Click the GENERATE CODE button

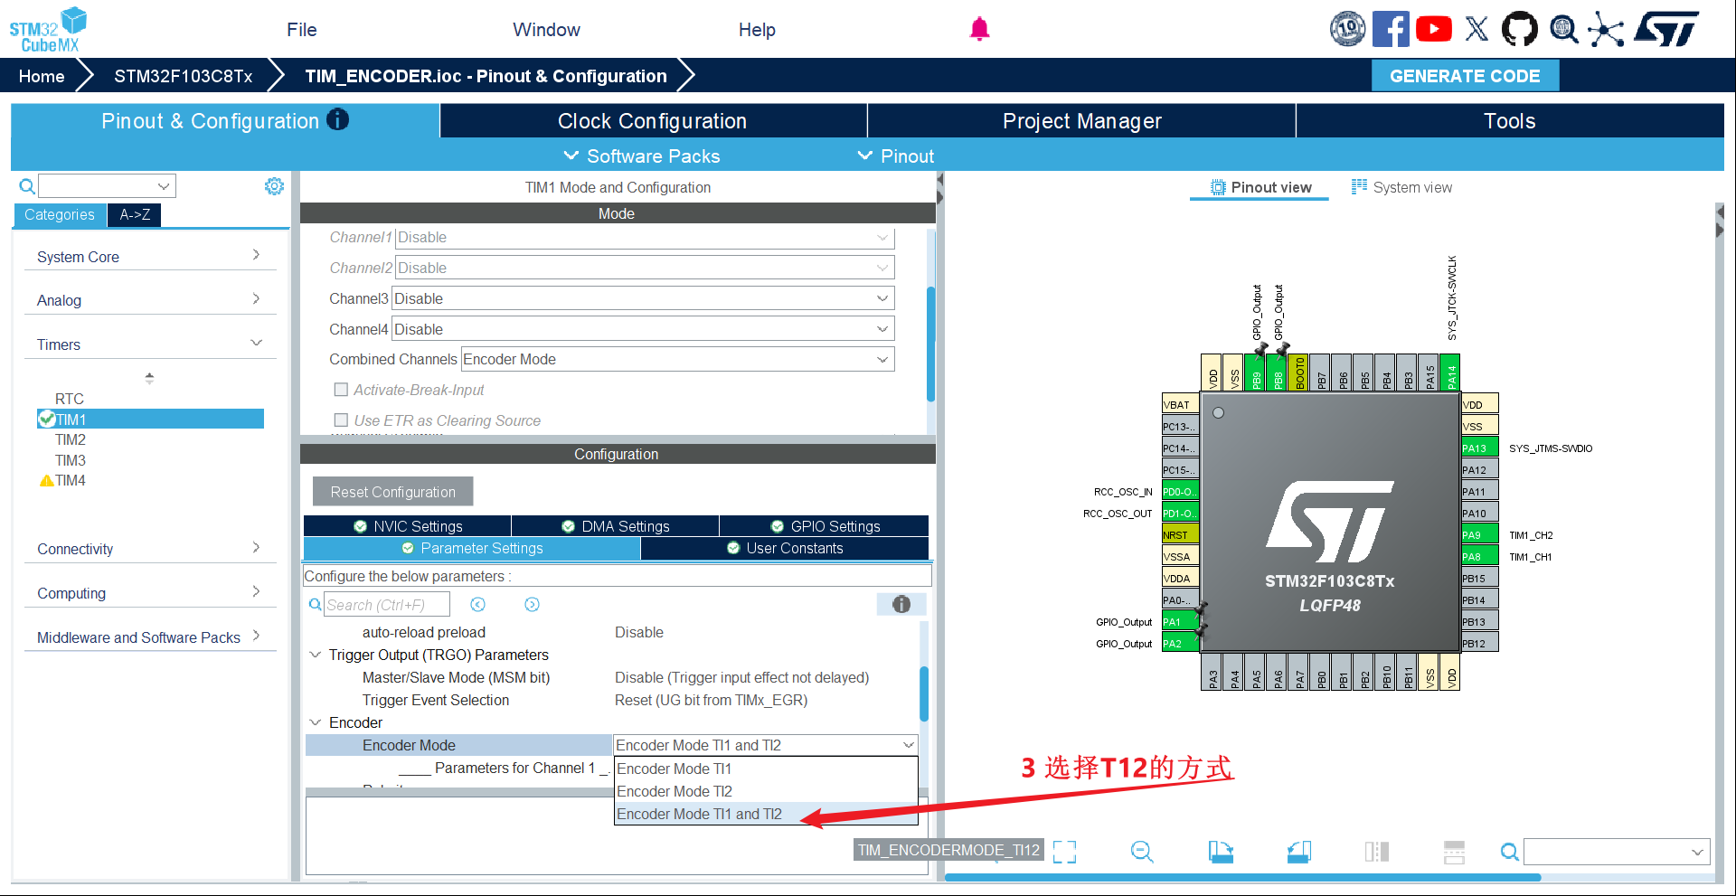tap(1465, 76)
